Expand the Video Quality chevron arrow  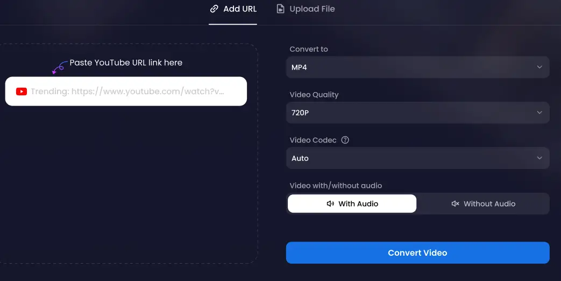539,113
